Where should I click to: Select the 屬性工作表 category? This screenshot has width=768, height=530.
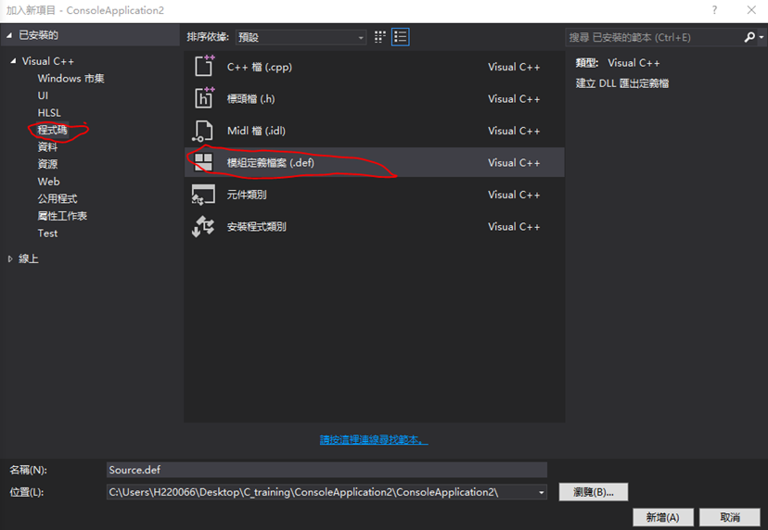coord(62,216)
